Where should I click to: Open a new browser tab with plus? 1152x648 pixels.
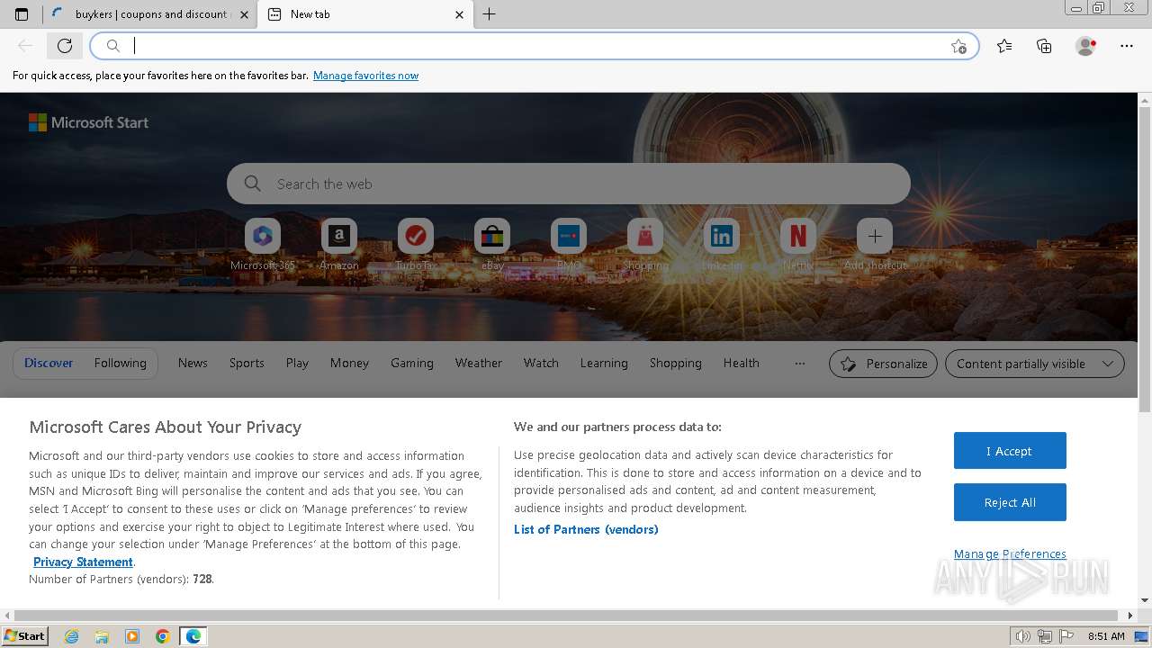click(489, 14)
